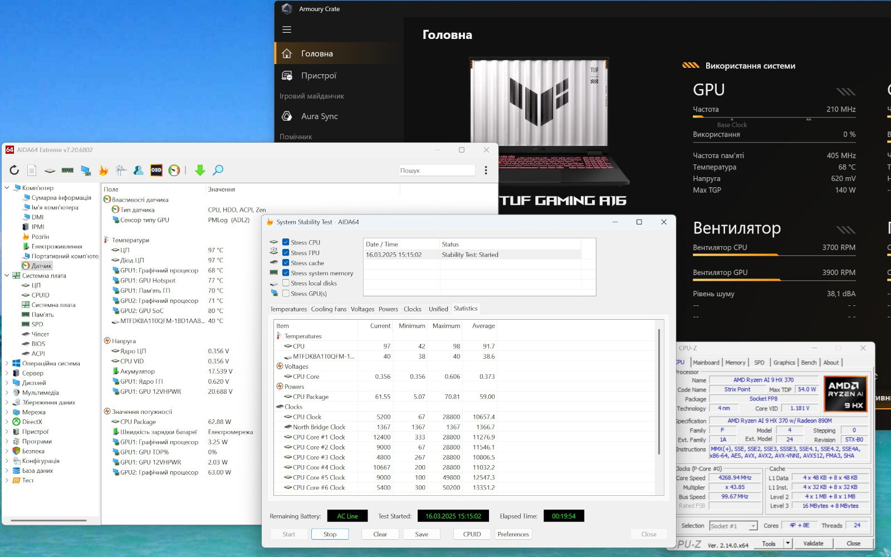This screenshot has width=891, height=557.
Task: Open the three-dot menu in AIDA64
Action: (486, 170)
